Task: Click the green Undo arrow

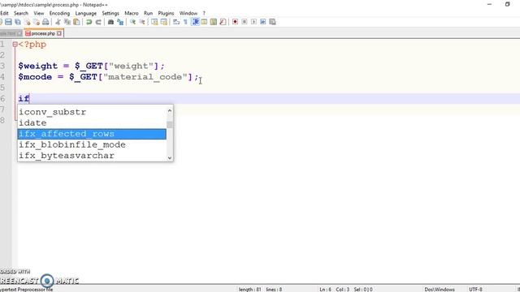Action: [x=89, y=22]
